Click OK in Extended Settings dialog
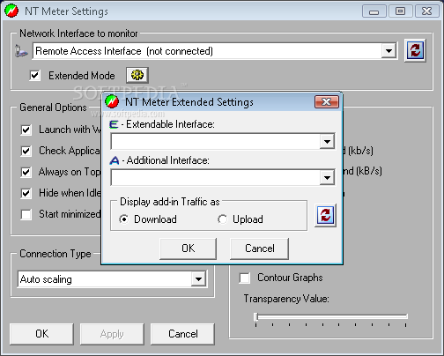 [188, 248]
